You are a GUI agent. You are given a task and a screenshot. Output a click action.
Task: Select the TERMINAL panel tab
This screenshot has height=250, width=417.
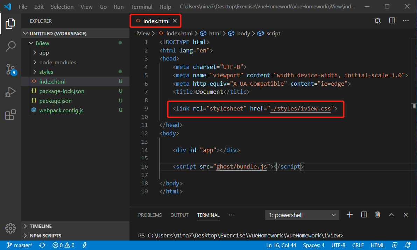coord(208,215)
